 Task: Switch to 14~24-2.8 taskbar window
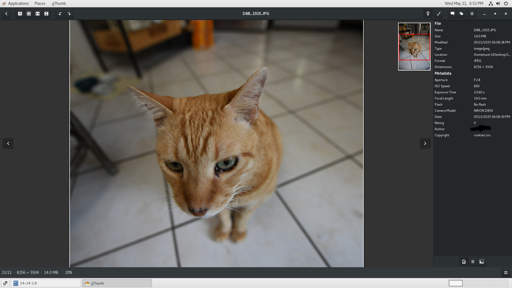(x=46, y=283)
